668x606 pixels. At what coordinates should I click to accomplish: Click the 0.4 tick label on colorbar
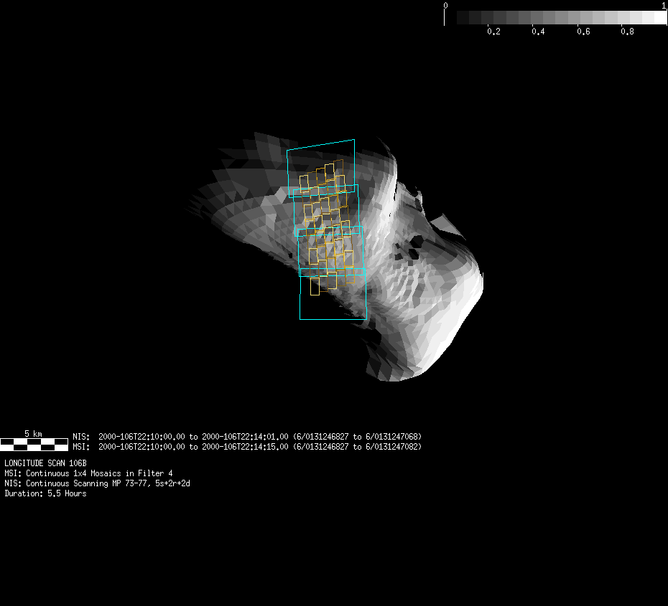[x=538, y=32]
